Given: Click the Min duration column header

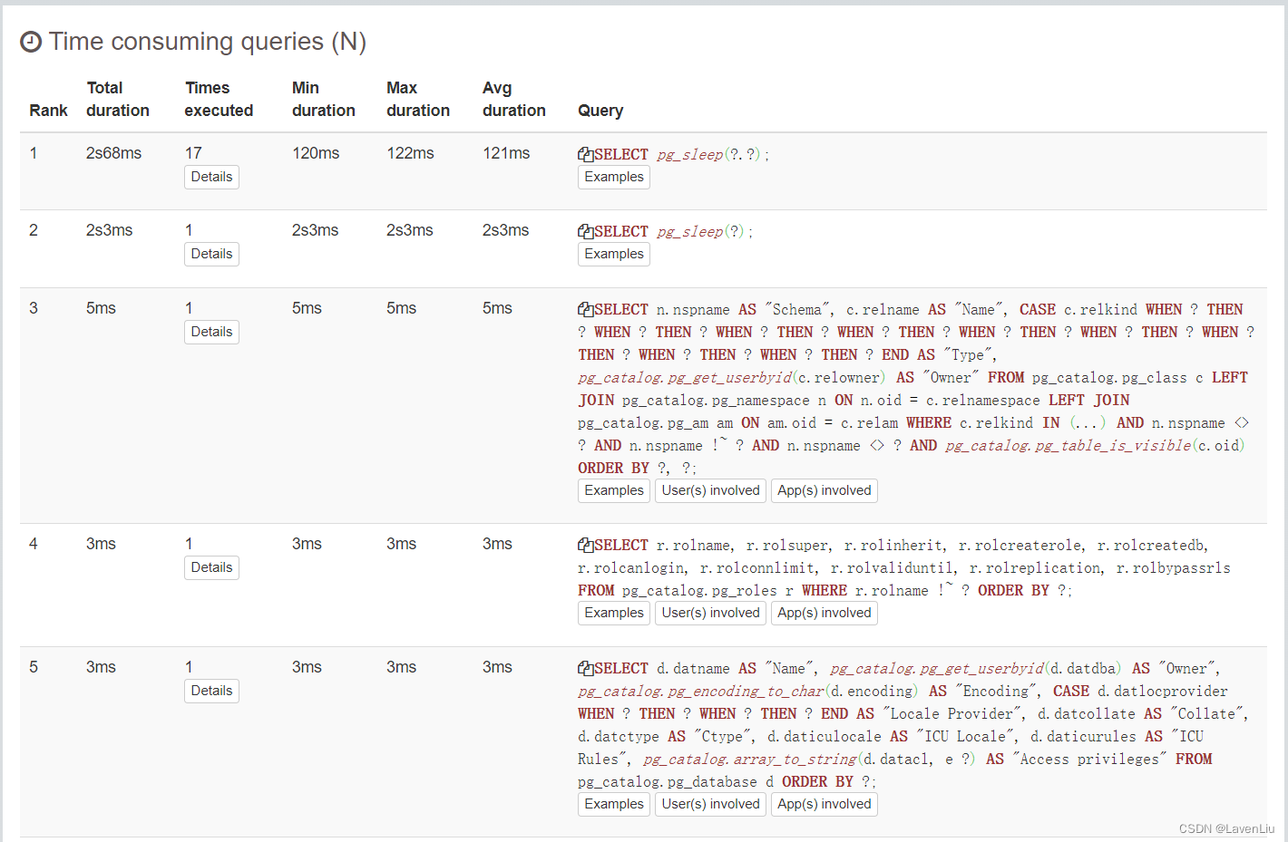Looking at the screenshot, I should 324,100.
